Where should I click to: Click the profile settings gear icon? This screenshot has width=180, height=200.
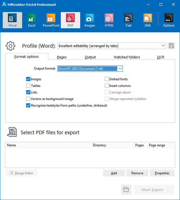click(10, 46)
